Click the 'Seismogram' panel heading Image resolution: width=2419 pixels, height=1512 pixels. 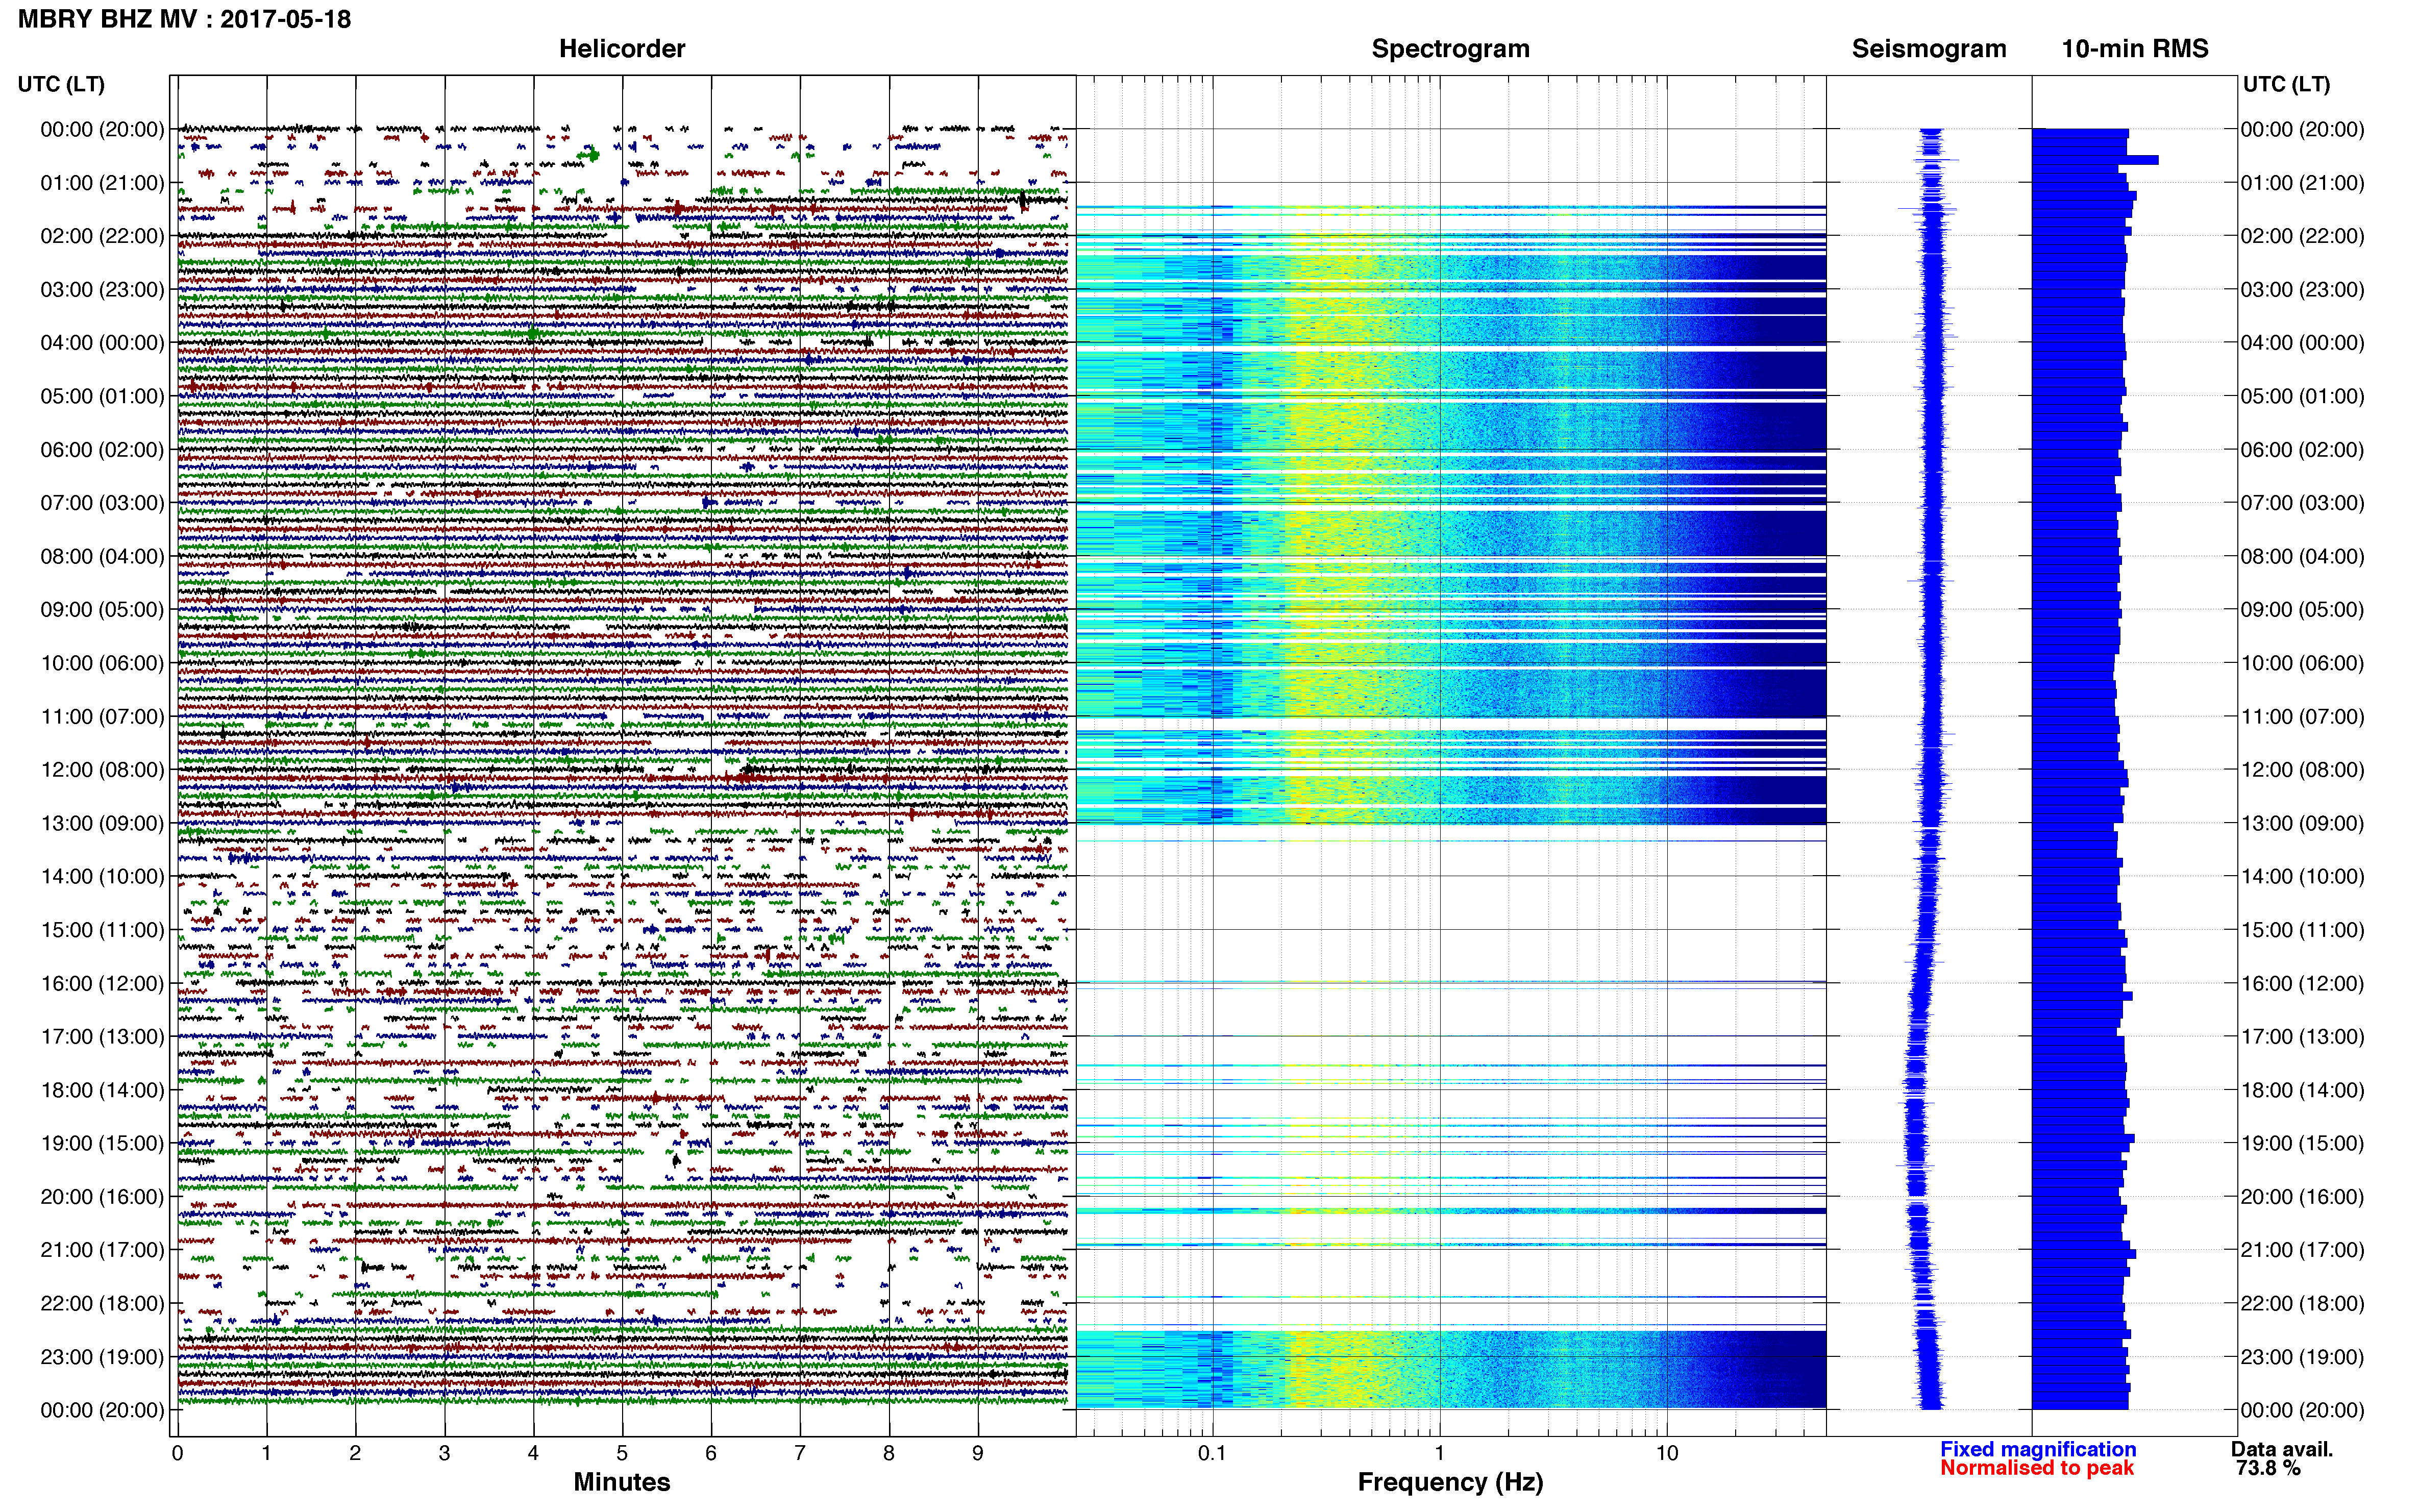pyautogui.click(x=1928, y=49)
